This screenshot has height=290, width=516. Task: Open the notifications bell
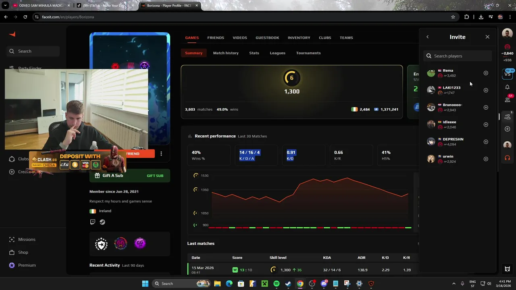point(508,87)
